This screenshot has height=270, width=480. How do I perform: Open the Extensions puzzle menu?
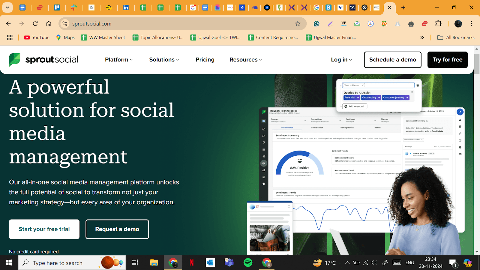[x=438, y=24]
